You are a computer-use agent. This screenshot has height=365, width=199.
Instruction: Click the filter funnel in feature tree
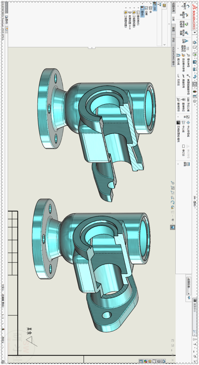click(159, 4)
